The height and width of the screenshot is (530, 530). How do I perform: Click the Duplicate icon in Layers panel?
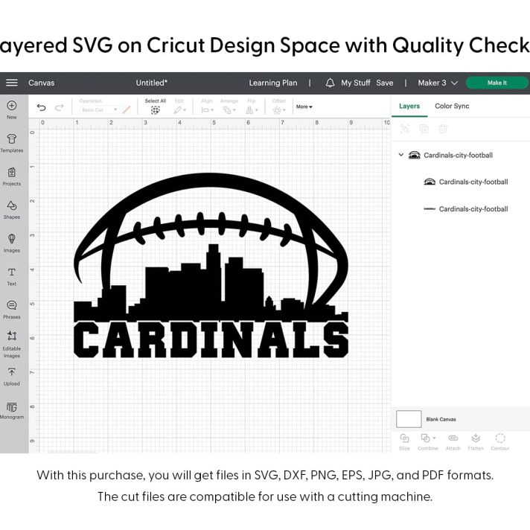pyautogui.click(x=424, y=129)
